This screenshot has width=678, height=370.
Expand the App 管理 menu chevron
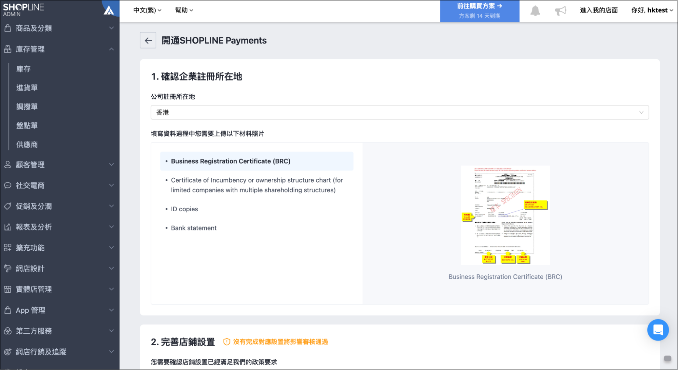pyautogui.click(x=111, y=310)
